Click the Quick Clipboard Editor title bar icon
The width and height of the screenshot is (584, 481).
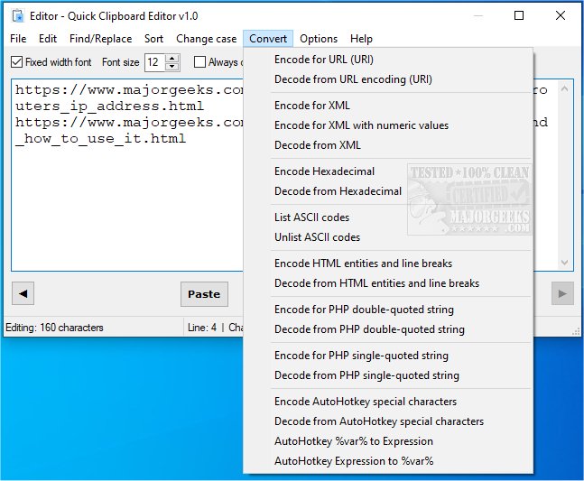pyautogui.click(x=16, y=15)
